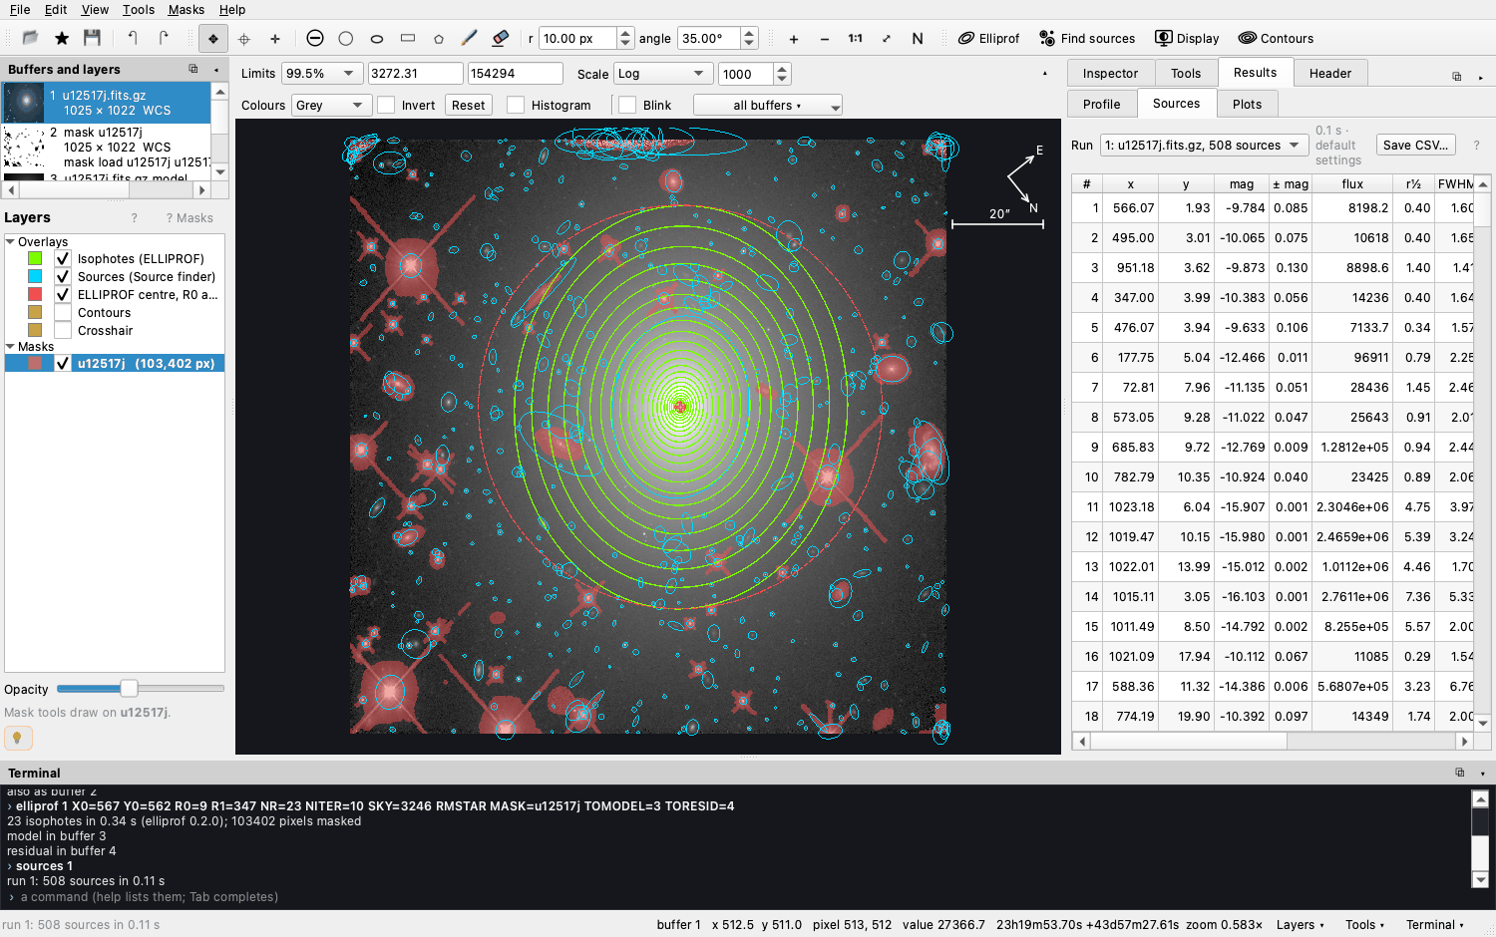Image resolution: width=1496 pixels, height=937 pixels.
Task: Open the 'all buffers' dropdown
Action: 768,105
